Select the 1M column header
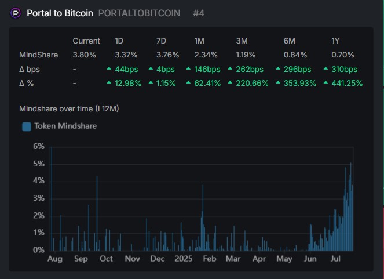 [199, 41]
